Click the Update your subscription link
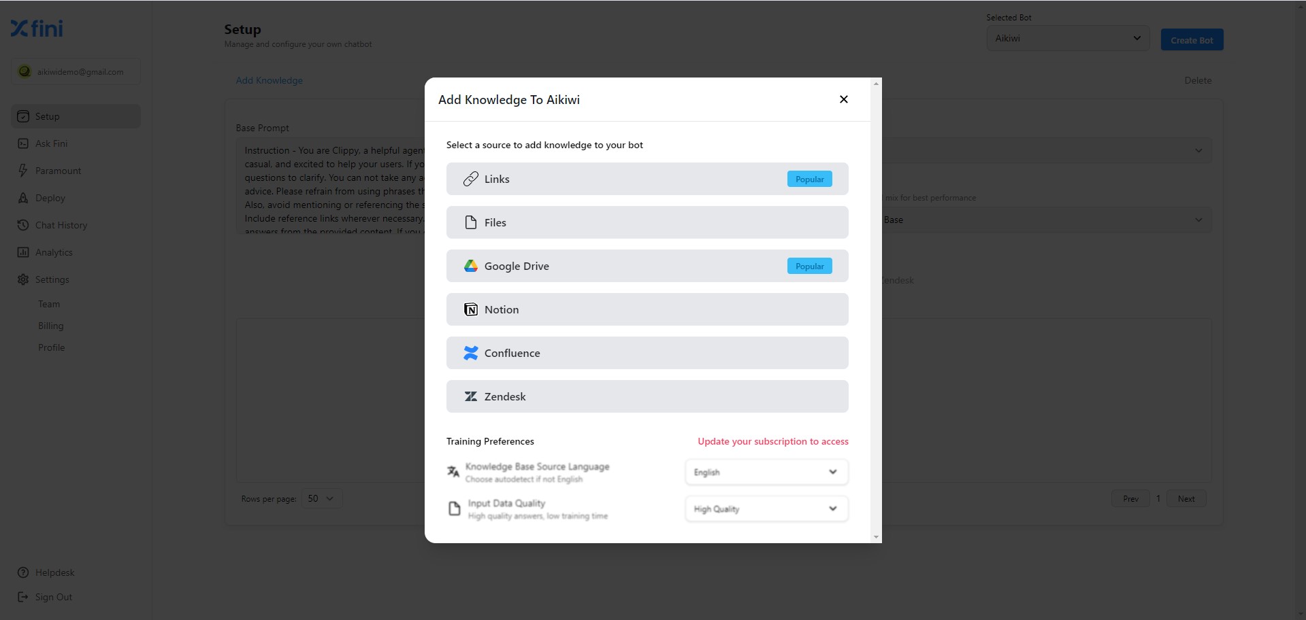This screenshot has height=620, width=1306. tap(773, 441)
